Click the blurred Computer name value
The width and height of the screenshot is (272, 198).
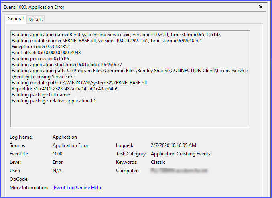(179, 171)
